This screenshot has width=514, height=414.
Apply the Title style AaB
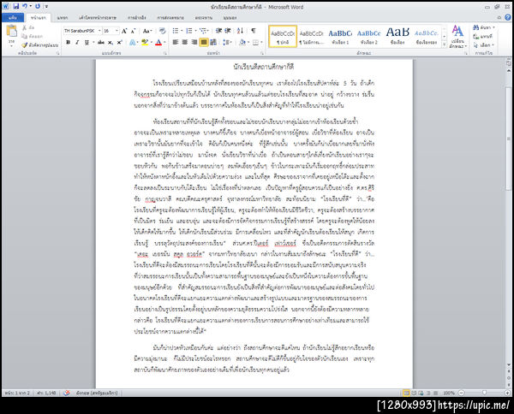click(397, 36)
